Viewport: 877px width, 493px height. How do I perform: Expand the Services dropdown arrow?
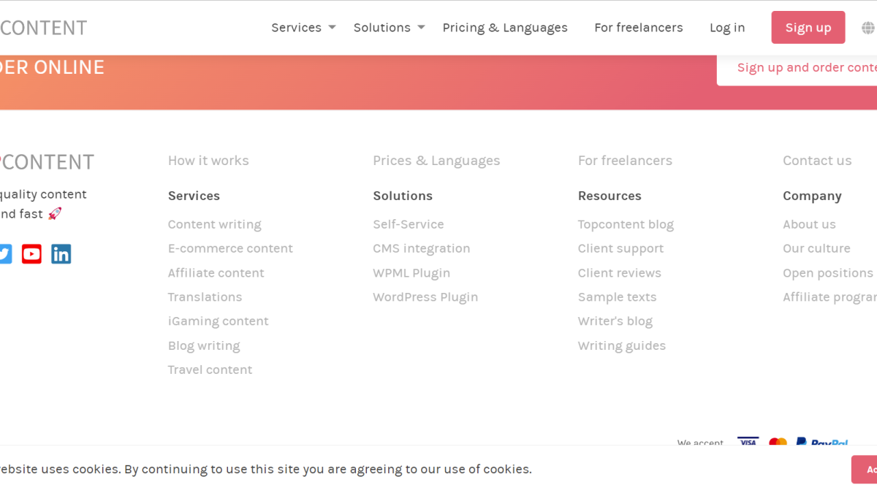click(332, 28)
